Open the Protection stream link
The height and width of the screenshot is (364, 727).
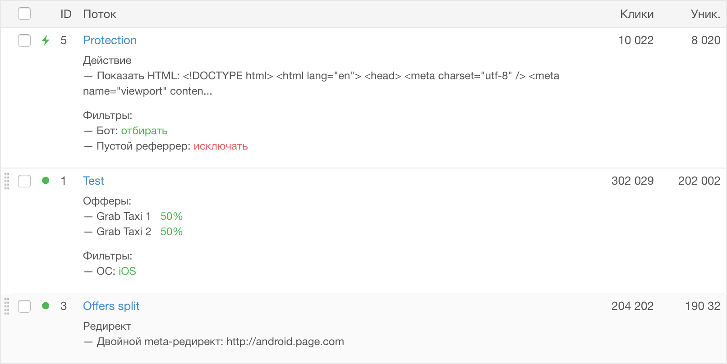(110, 40)
